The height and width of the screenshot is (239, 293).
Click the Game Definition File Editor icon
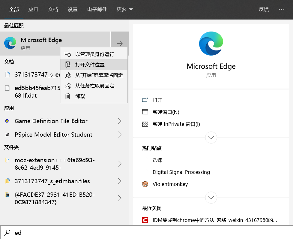(x=7, y=121)
